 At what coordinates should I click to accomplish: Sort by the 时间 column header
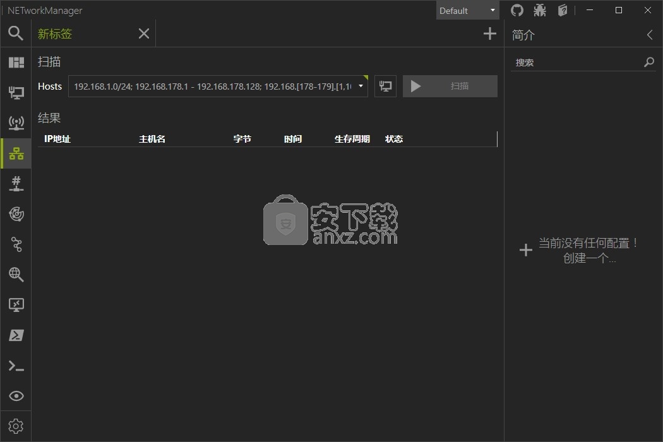pyautogui.click(x=292, y=139)
